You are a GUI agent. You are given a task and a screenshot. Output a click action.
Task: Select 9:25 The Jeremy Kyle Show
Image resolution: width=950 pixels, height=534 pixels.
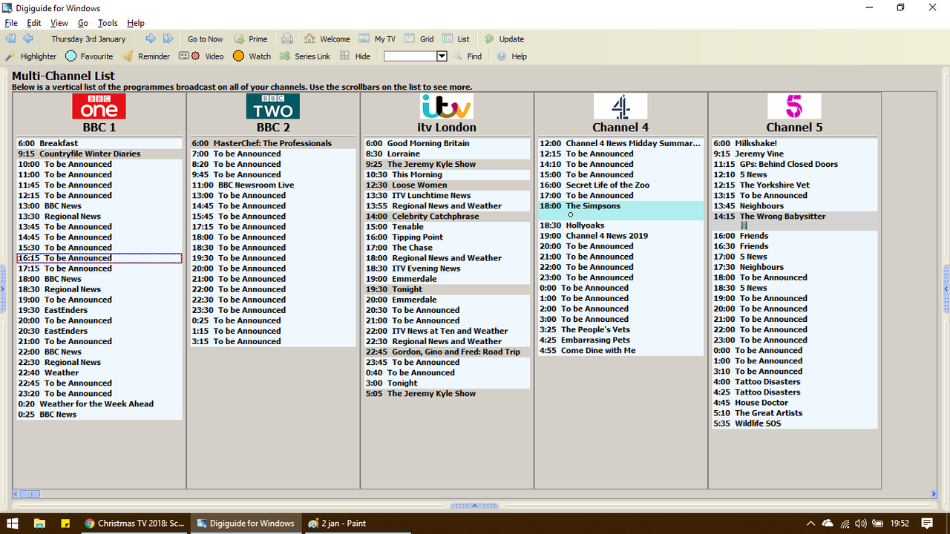pos(447,164)
